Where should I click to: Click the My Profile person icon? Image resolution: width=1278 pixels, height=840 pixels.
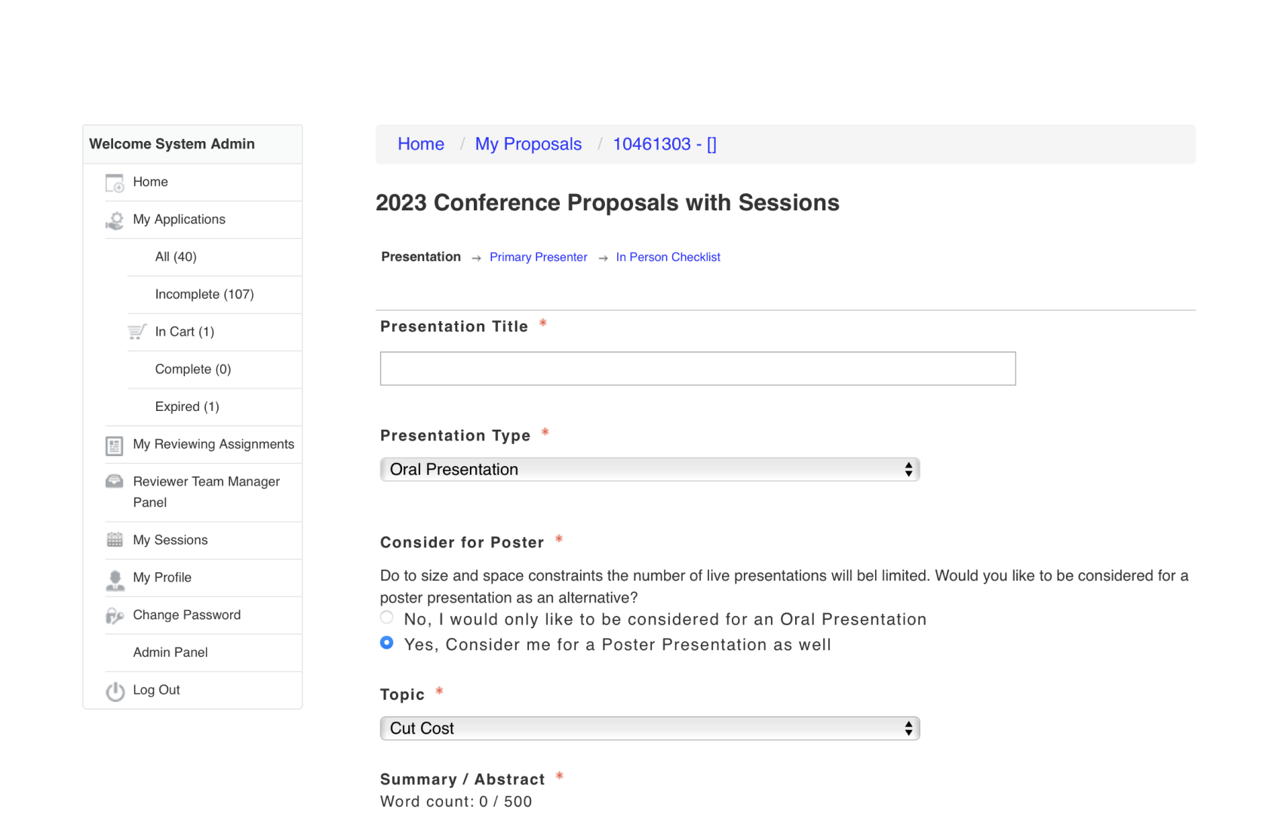[x=115, y=579]
